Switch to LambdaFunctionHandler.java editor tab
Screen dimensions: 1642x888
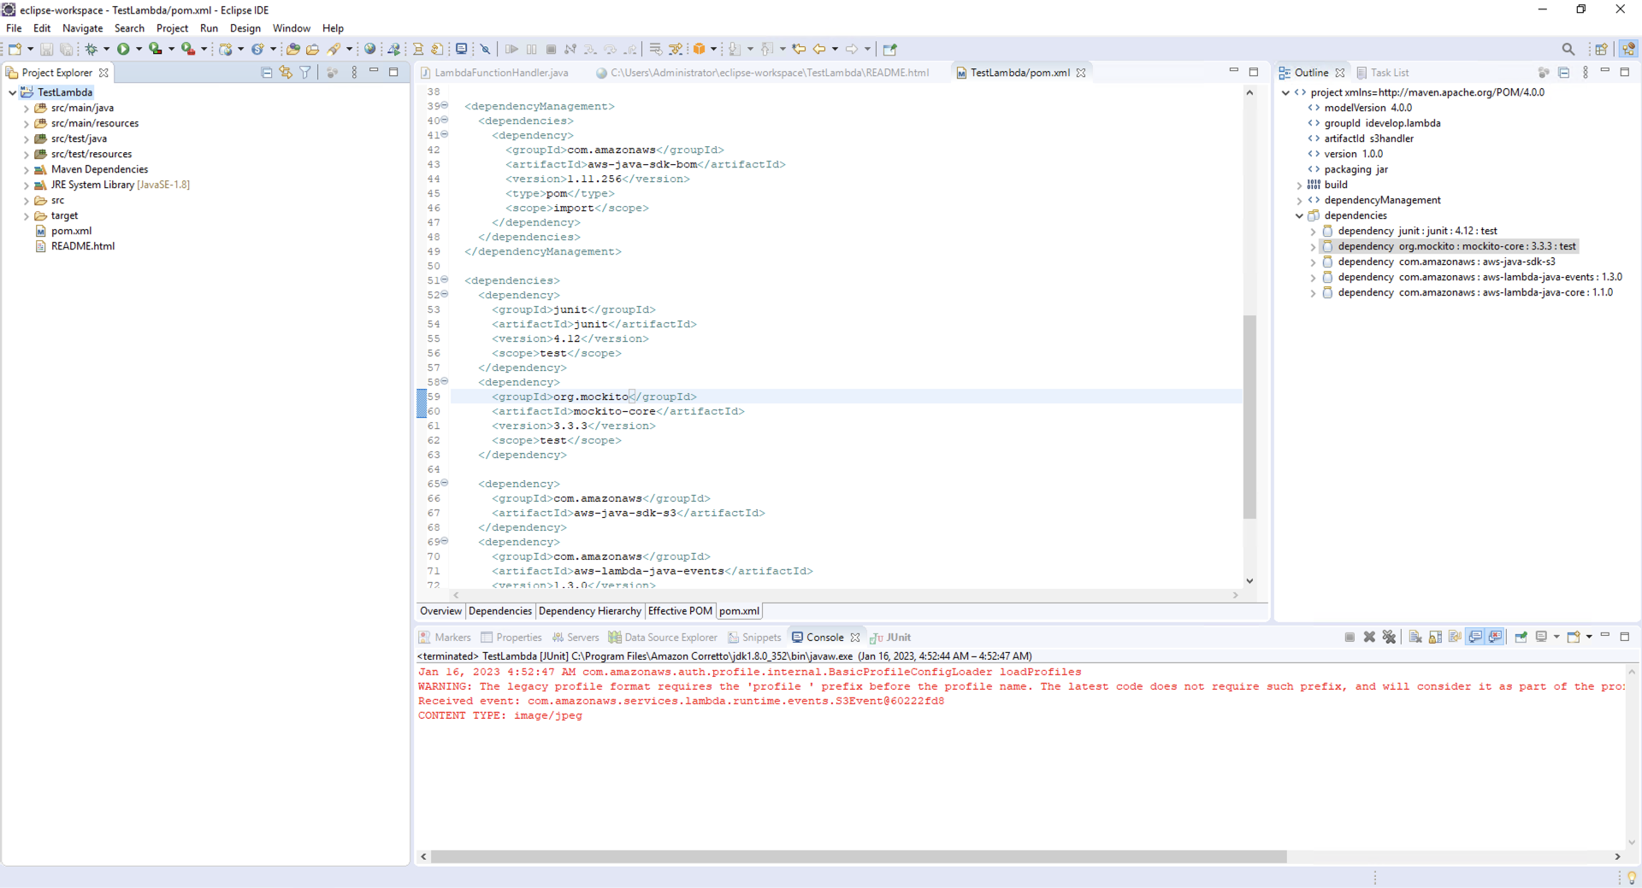501,73
